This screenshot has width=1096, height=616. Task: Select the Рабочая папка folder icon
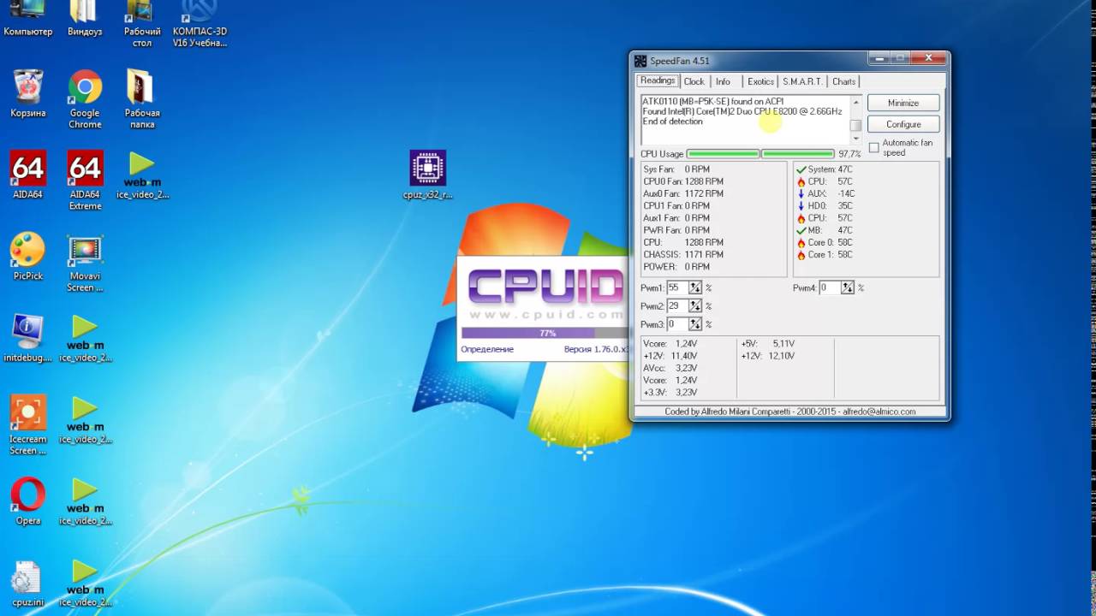[142, 99]
